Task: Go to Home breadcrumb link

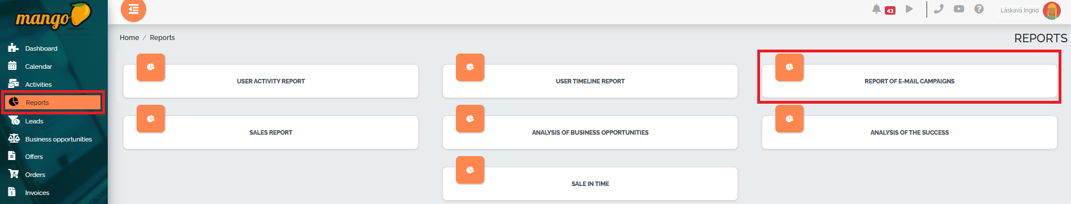Action: 129,38
